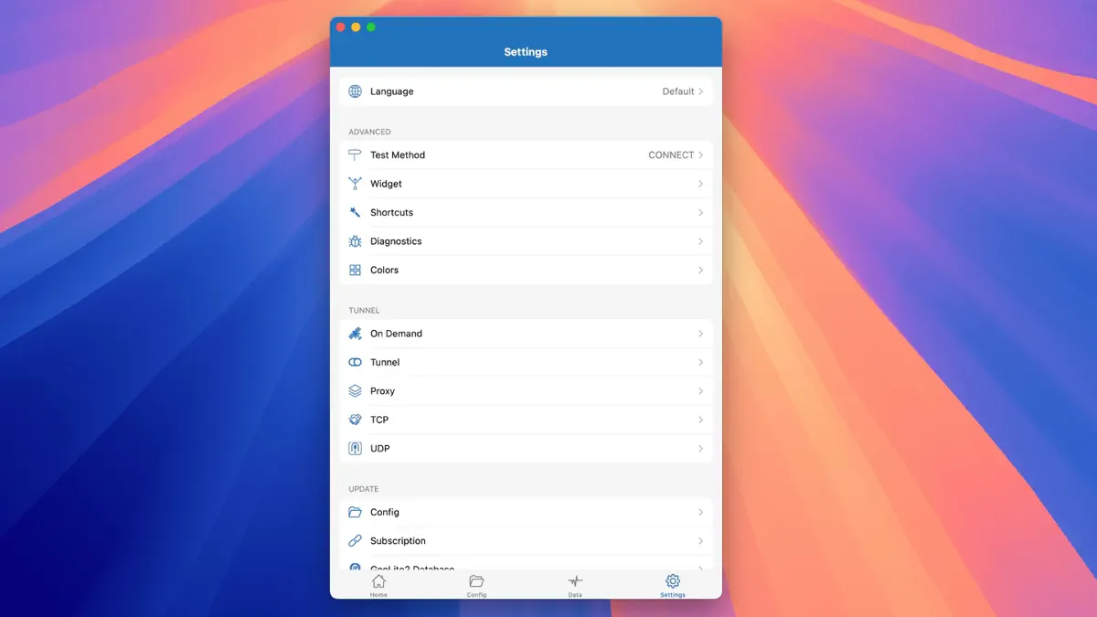1097x617 pixels.
Task: Click the Test Method signpost icon
Action: tap(355, 155)
